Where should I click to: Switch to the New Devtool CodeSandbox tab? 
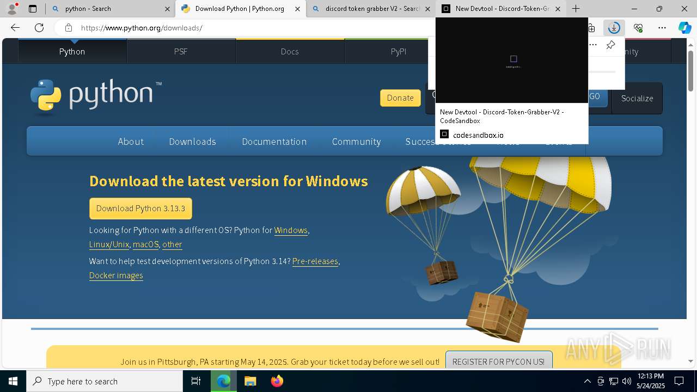501,9
